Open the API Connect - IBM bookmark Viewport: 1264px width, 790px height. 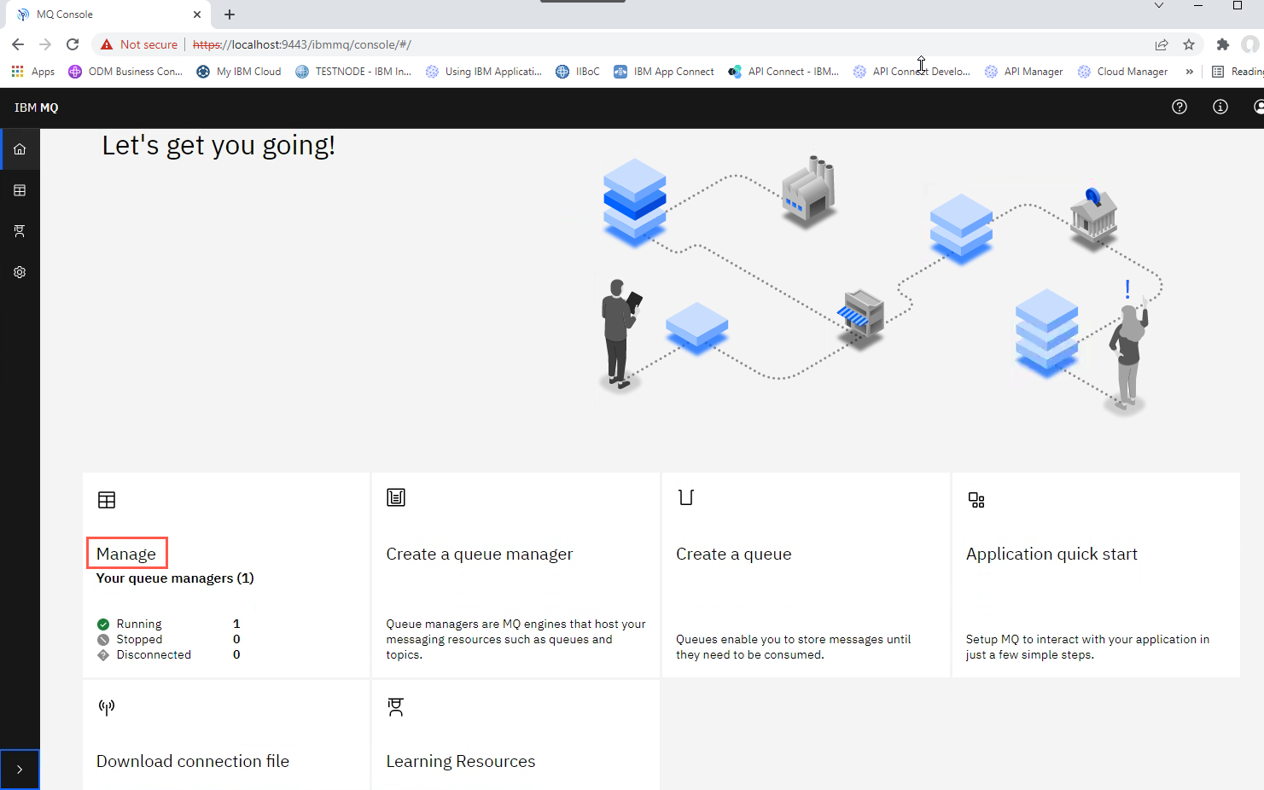[x=783, y=72]
